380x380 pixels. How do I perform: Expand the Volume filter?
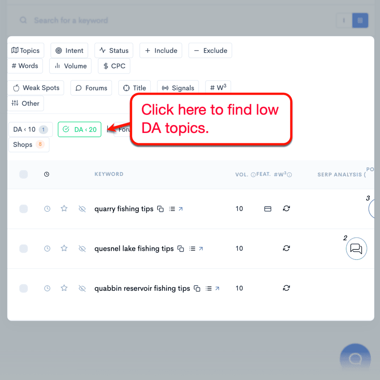tap(71, 66)
